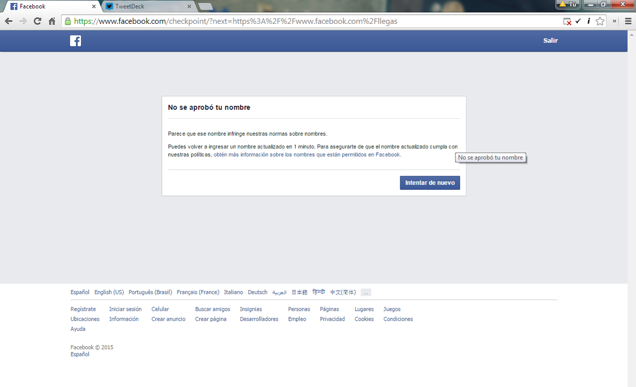Switch language to Japanese

[299, 292]
